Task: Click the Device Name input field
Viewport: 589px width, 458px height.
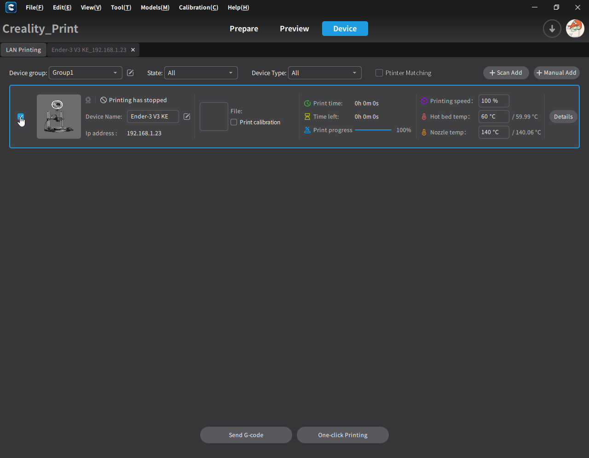Action: pyautogui.click(x=153, y=117)
